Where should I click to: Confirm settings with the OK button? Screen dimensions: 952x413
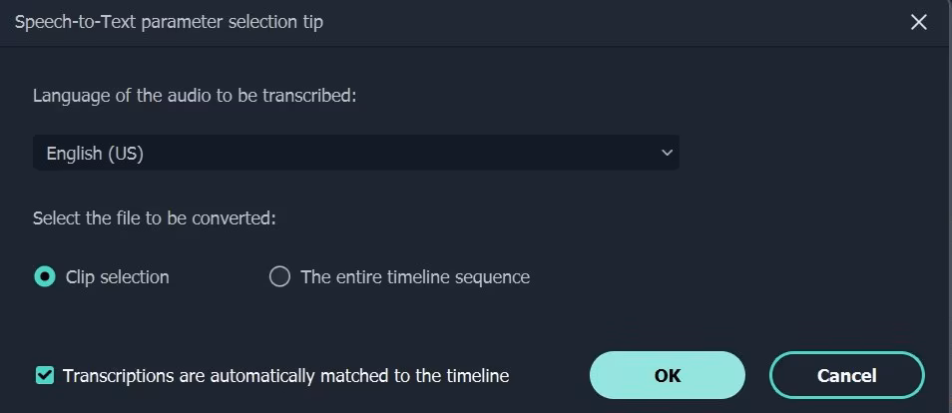coord(667,375)
